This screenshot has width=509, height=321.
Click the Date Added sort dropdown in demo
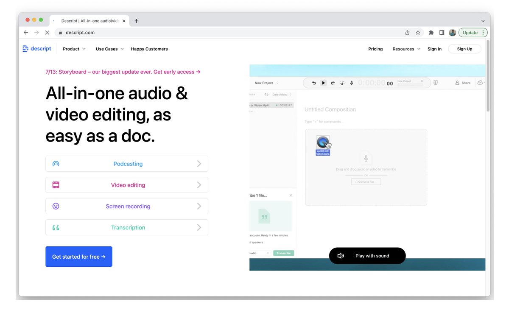pos(282,95)
